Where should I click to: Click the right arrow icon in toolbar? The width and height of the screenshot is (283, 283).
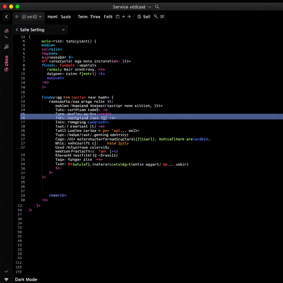[x=129, y=17]
